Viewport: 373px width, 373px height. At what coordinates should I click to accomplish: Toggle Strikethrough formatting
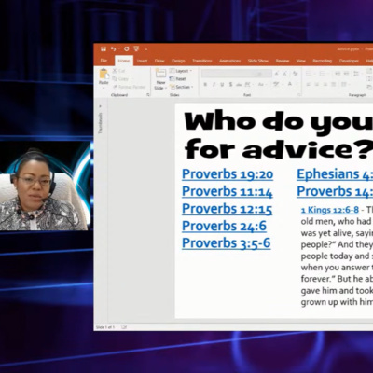[239, 84]
